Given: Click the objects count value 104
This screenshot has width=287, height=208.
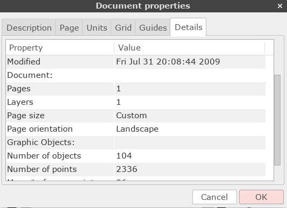Looking at the screenshot, I should pyautogui.click(x=124, y=156).
